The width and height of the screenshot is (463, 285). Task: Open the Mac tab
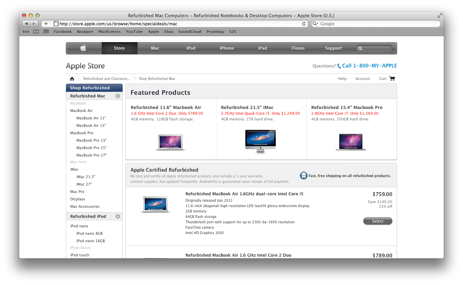pos(155,48)
